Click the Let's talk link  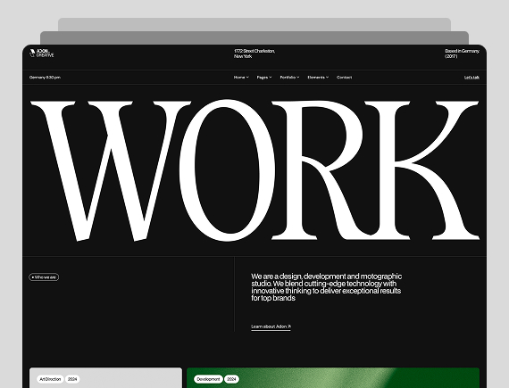click(x=471, y=77)
